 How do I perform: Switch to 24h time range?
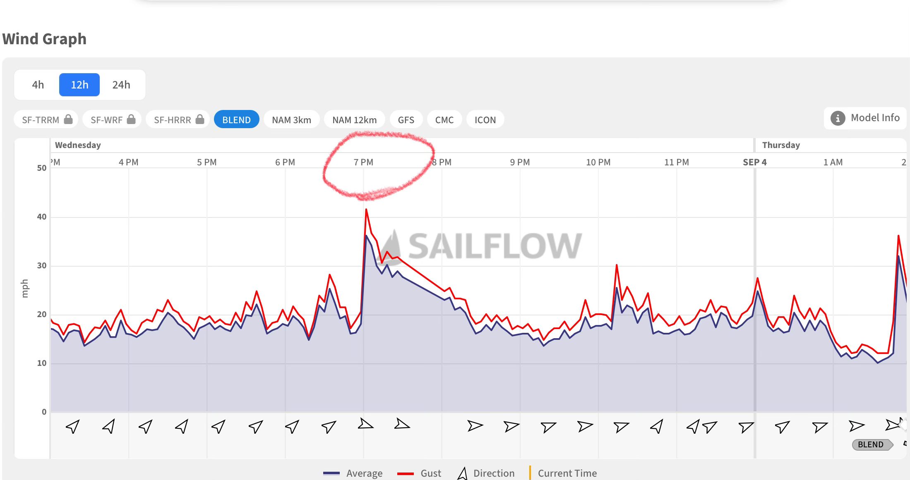pyautogui.click(x=121, y=85)
